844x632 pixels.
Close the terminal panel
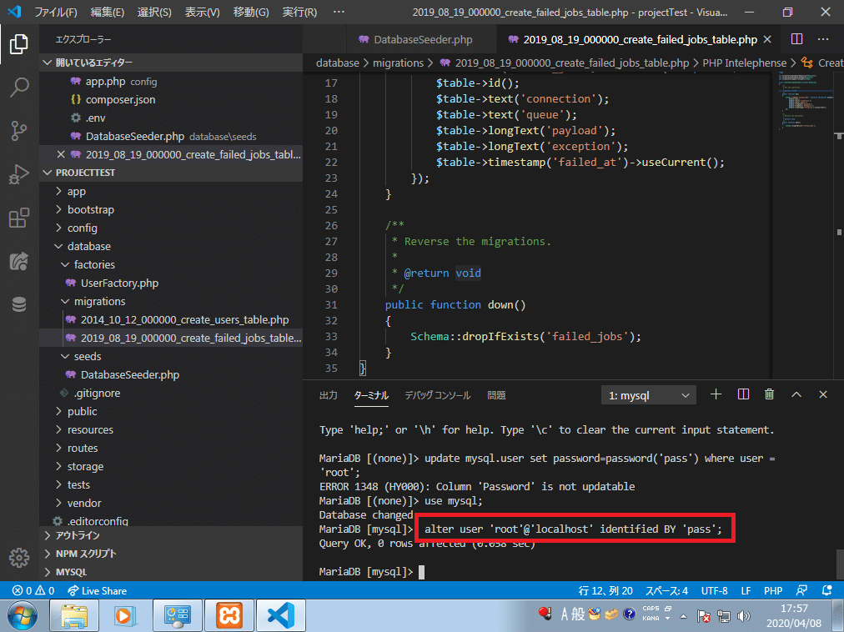pos(823,394)
